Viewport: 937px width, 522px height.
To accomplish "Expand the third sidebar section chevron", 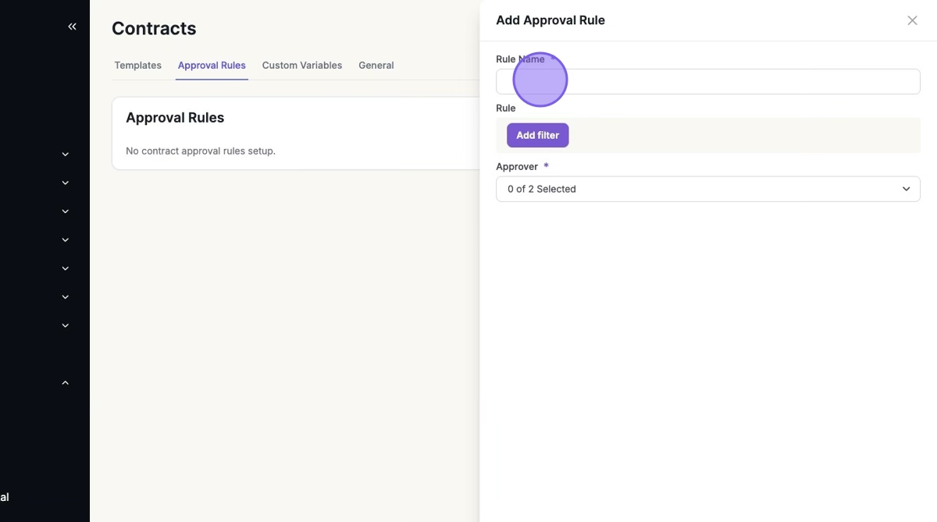I will tap(66, 211).
